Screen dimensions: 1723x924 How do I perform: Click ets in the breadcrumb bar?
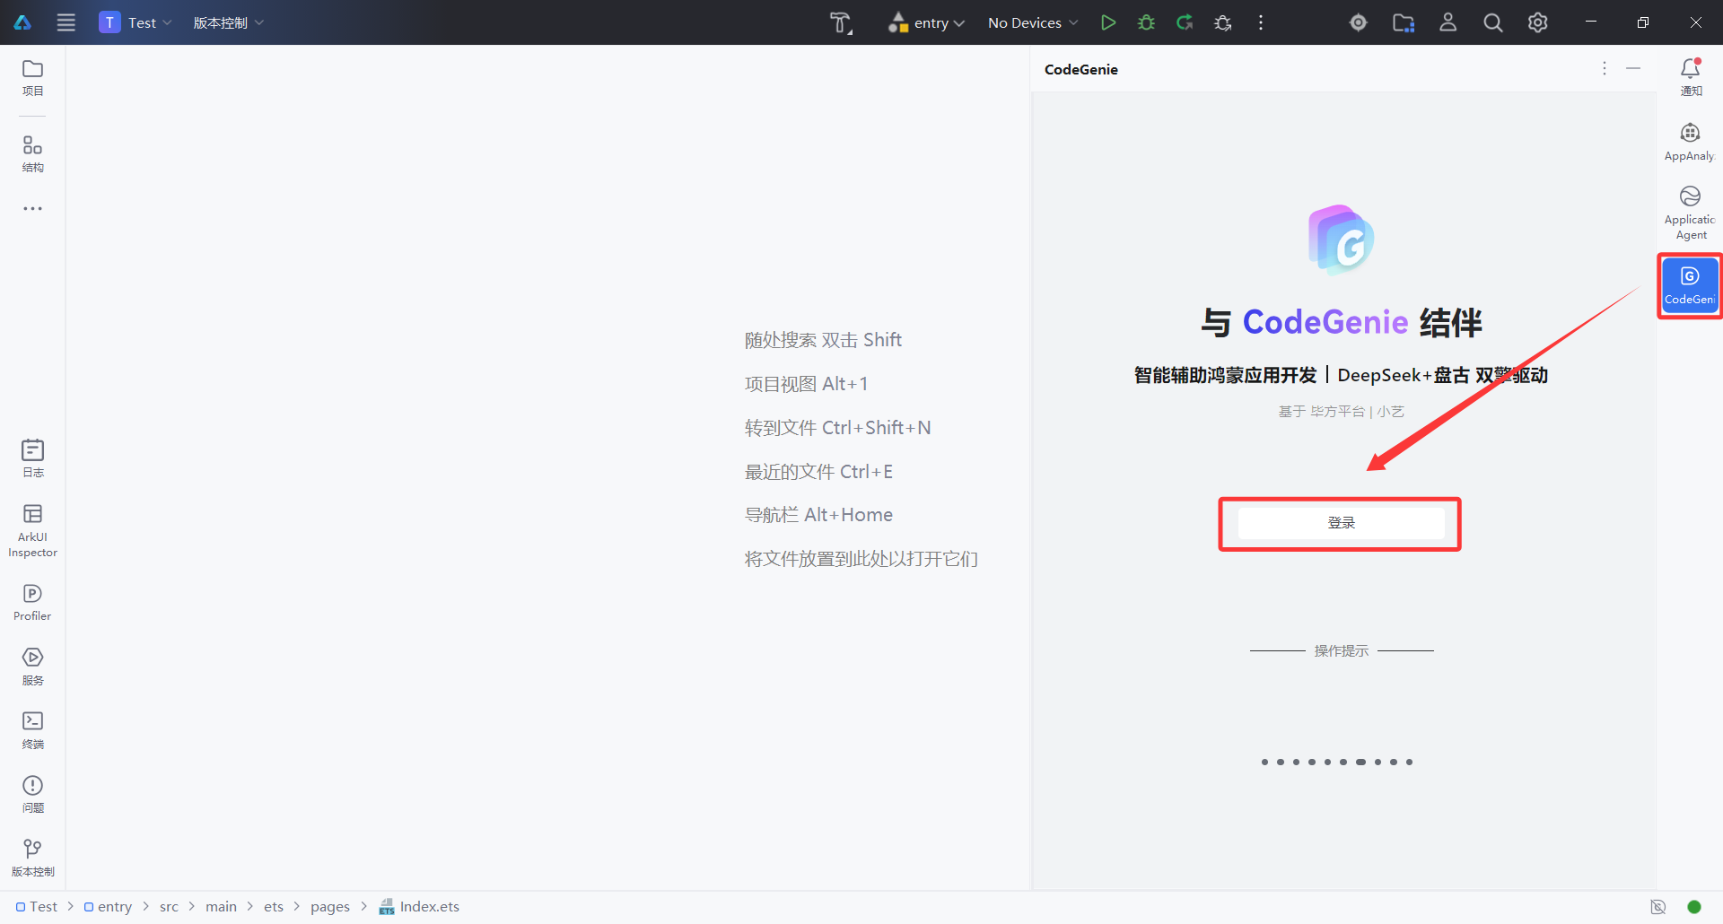pyautogui.click(x=274, y=907)
